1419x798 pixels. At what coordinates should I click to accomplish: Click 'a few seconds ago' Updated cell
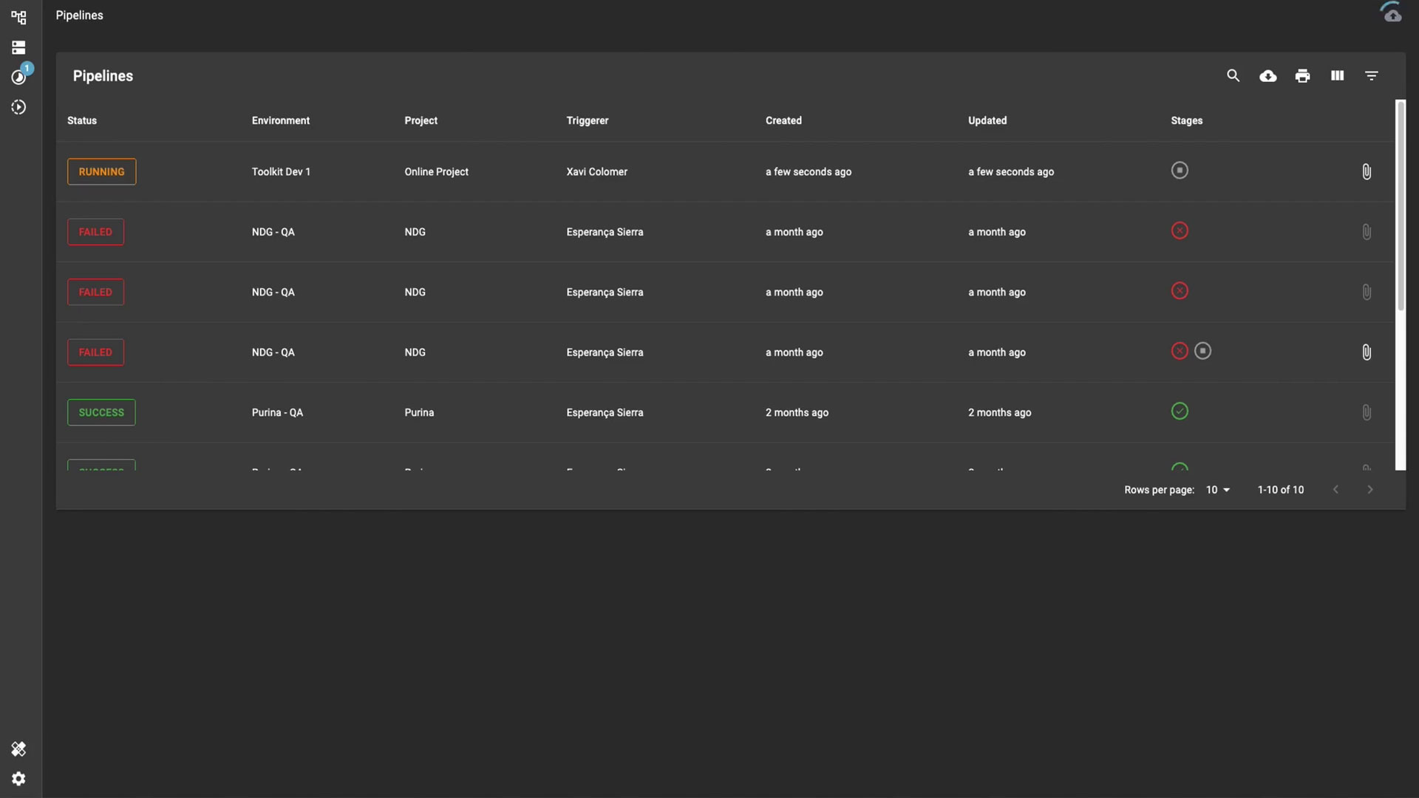[x=1011, y=171]
